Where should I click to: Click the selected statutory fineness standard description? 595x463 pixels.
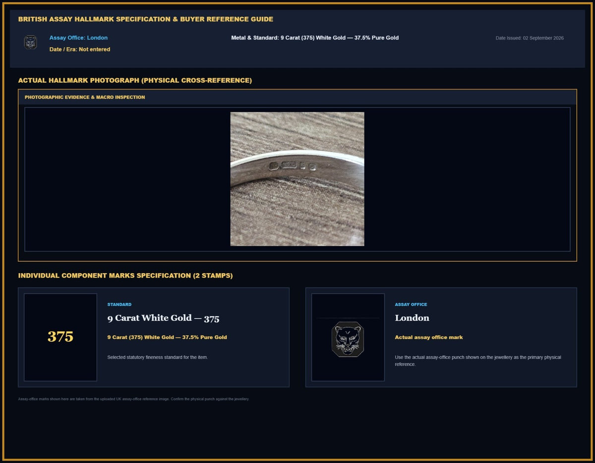pyautogui.click(x=158, y=357)
